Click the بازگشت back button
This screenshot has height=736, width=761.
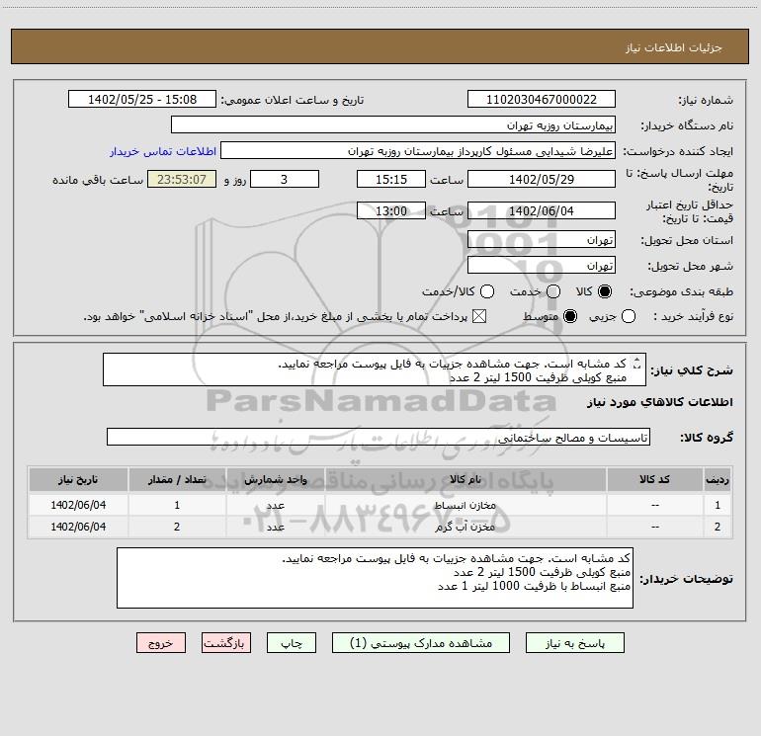point(226,643)
